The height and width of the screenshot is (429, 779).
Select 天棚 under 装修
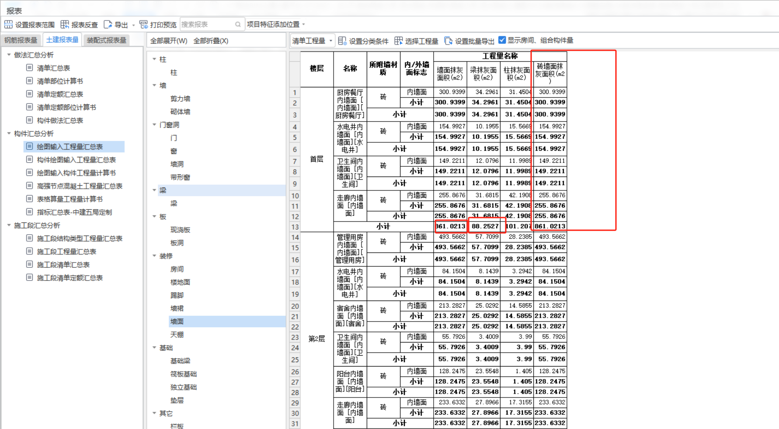coord(177,335)
